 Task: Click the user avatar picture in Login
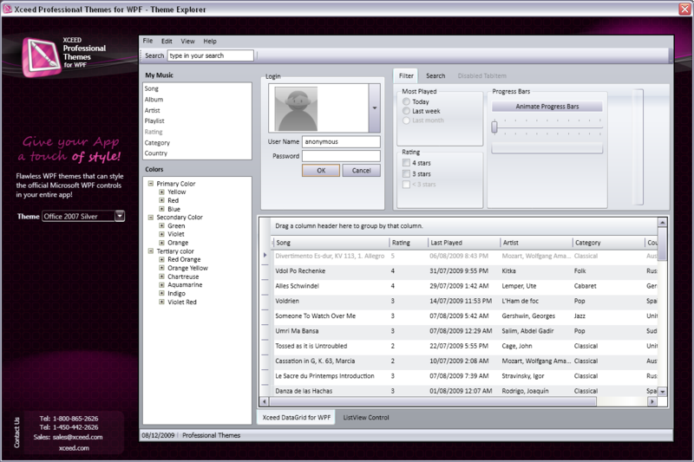point(296,108)
